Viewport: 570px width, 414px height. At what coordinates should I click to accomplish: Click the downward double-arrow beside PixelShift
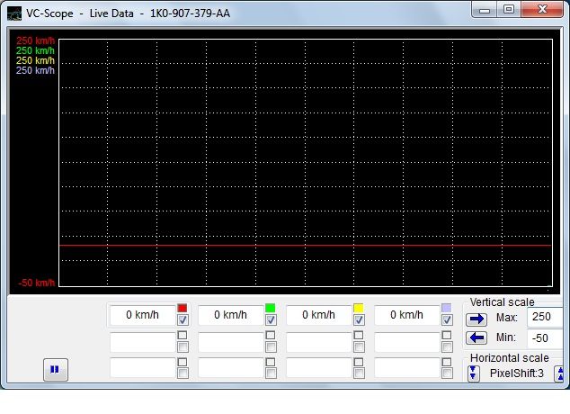click(x=473, y=373)
